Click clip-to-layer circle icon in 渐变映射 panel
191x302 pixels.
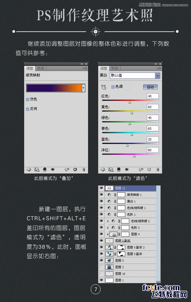pyautogui.click(x=45, y=170)
